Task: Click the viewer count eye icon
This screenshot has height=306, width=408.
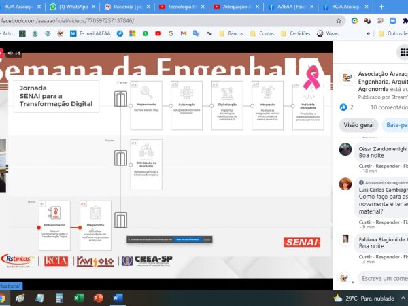Action: tap(10, 53)
